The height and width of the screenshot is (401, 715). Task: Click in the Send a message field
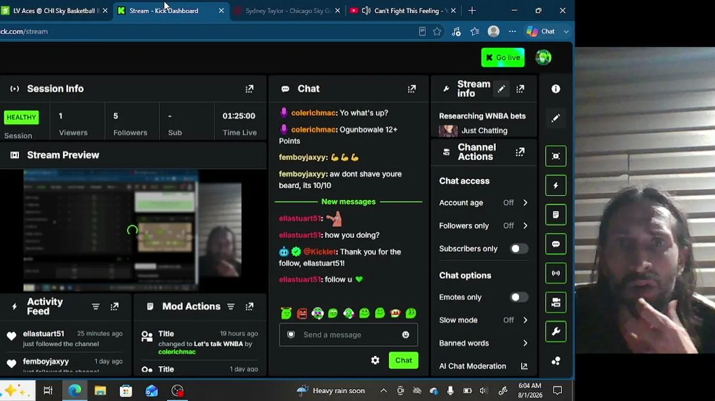pyautogui.click(x=348, y=335)
